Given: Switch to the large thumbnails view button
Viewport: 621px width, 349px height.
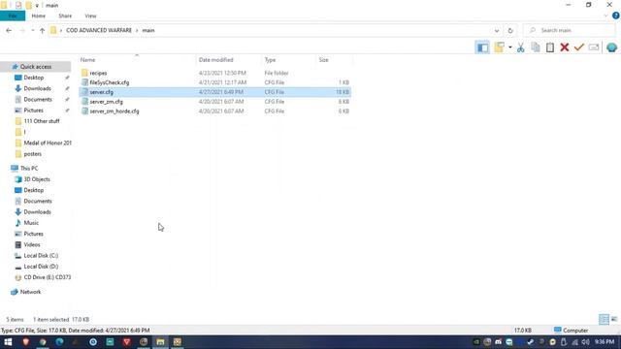Looking at the screenshot, I should pos(614,319).
